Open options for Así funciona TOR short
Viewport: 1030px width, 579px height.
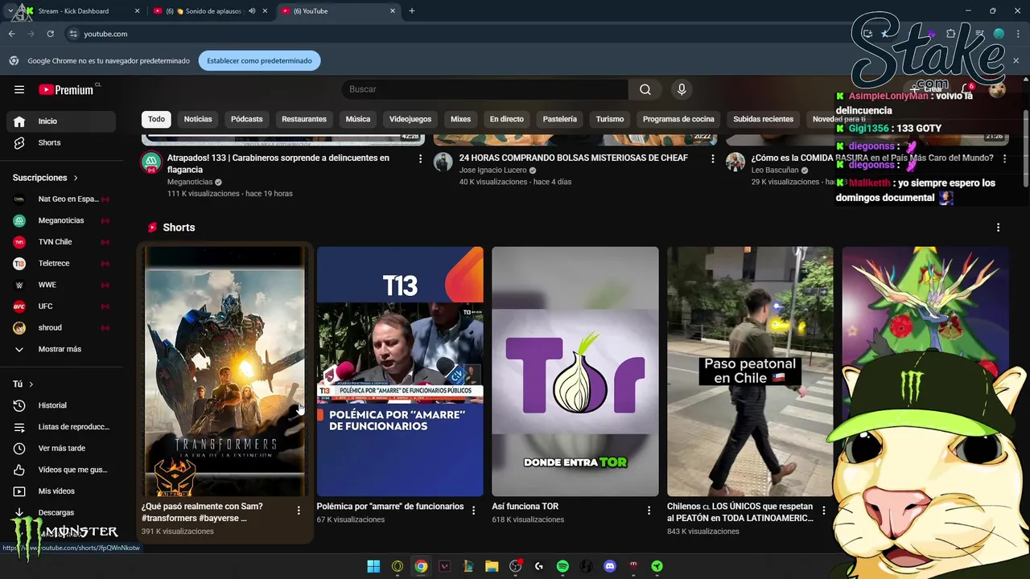coord(649,511)
